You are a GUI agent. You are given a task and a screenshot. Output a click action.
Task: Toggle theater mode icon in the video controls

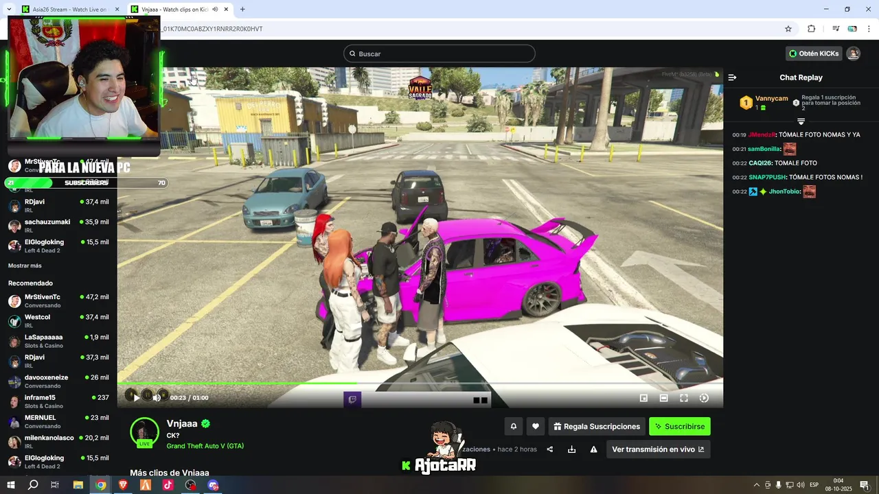coord(663,398)
